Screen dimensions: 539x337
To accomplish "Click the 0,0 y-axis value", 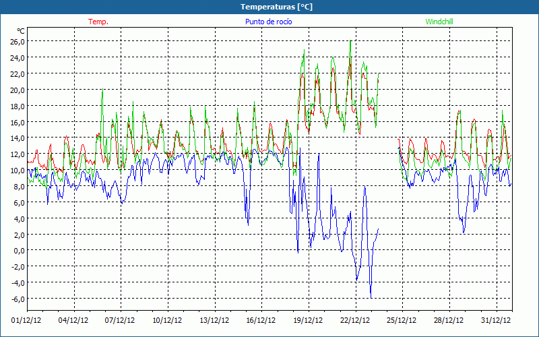I will click(19, 251).
